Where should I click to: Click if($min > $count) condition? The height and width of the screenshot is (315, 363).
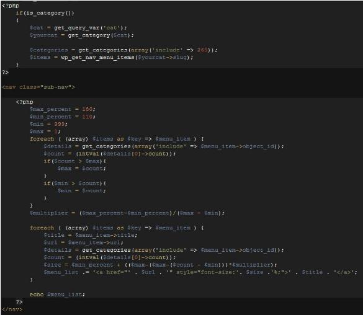75,183
